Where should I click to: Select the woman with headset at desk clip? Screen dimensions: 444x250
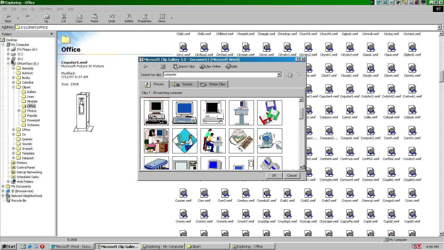(157, 141)
